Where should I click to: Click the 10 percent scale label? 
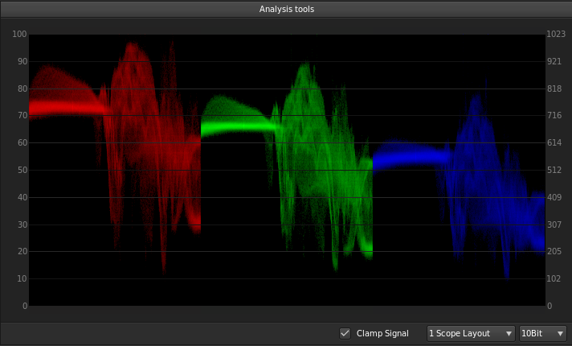[22, 278]
